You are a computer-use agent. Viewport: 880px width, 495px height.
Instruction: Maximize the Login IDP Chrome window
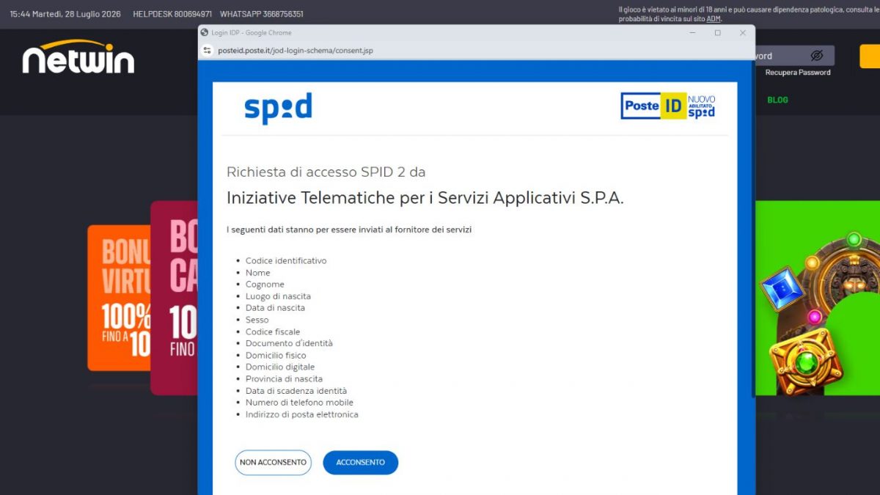tap(717, 32)
